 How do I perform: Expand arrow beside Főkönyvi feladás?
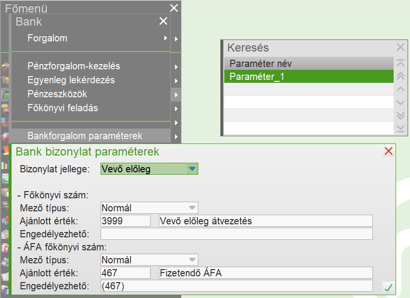point(176,109)
